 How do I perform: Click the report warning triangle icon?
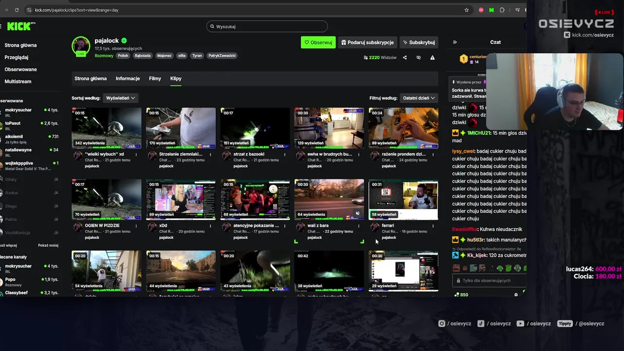coord(432,58)
